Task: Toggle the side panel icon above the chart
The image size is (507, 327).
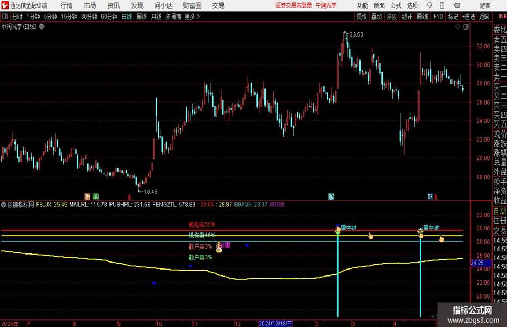Action: pos(466,27)
